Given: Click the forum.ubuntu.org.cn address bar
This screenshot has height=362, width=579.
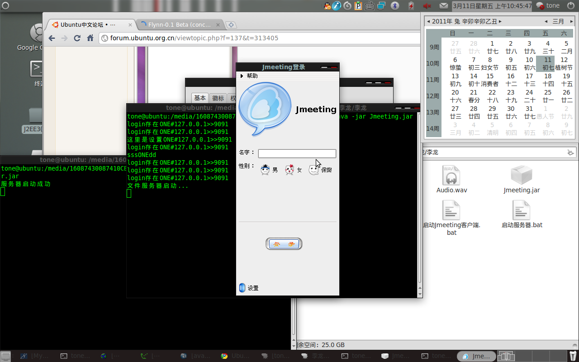Looking at the screenshot, I should [260, 38].
